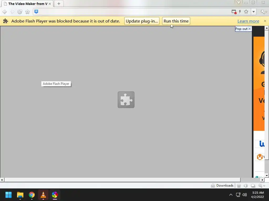Screen dimensions: 269x201
Task: Open a new tab with the plus button
Action: pos(59,4)
